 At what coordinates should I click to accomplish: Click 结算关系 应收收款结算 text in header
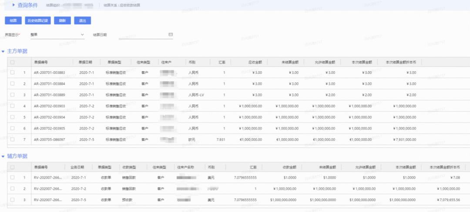[122, 5]
